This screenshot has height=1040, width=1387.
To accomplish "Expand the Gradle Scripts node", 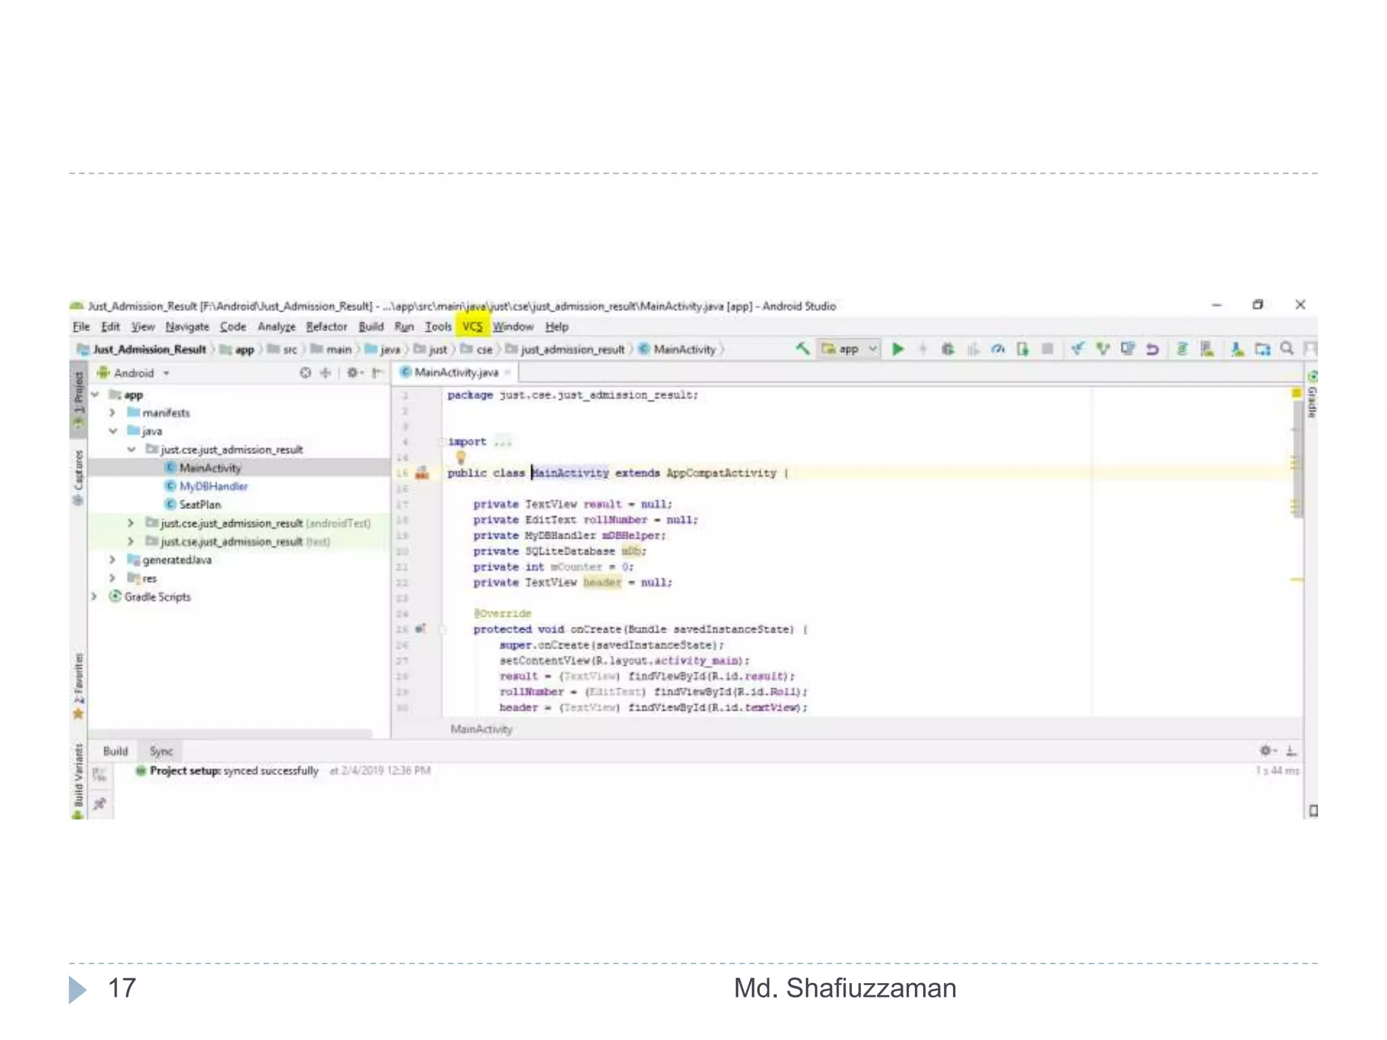I will click(95, 597).
